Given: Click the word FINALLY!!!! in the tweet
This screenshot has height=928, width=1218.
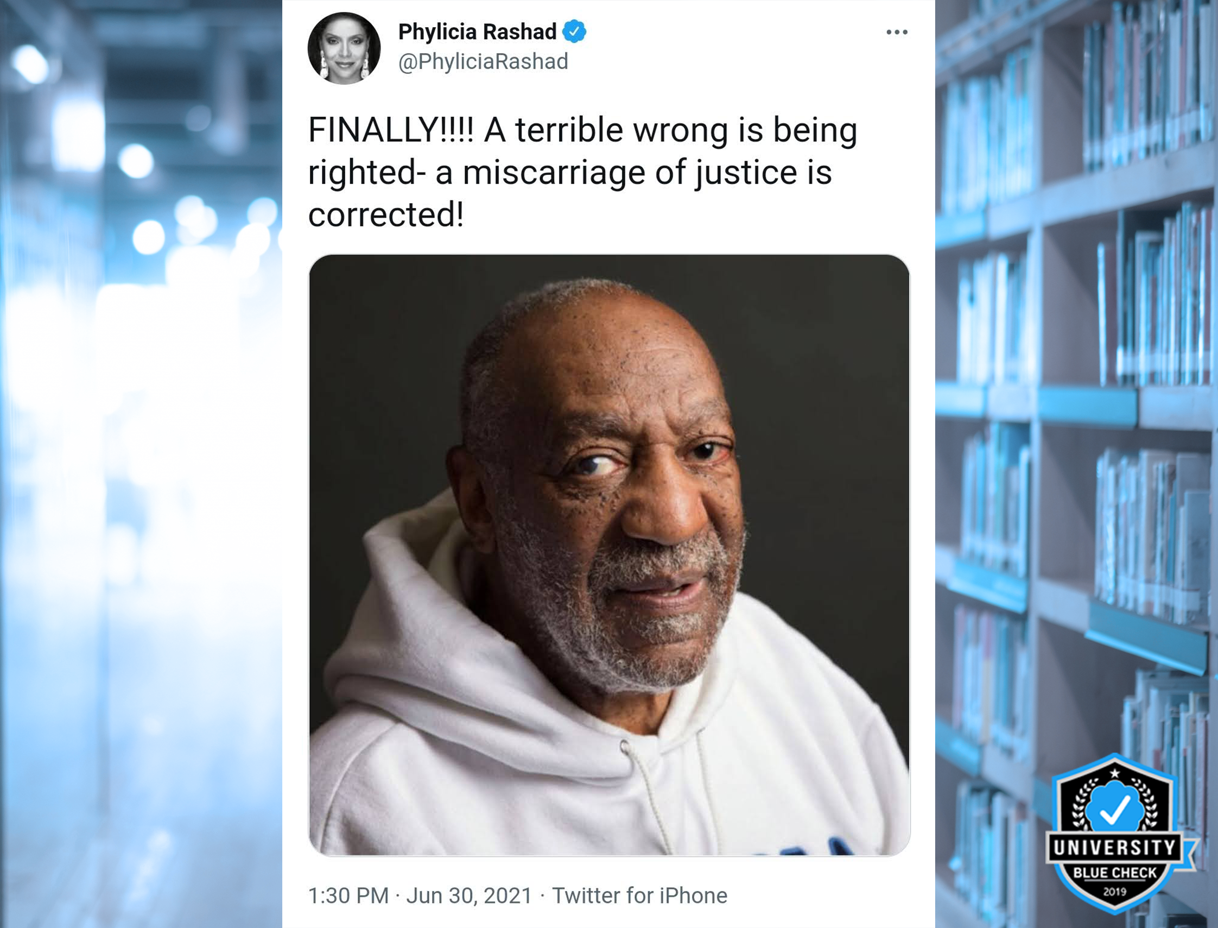Looking at the screenshot, I should click(x=391, y=130).
